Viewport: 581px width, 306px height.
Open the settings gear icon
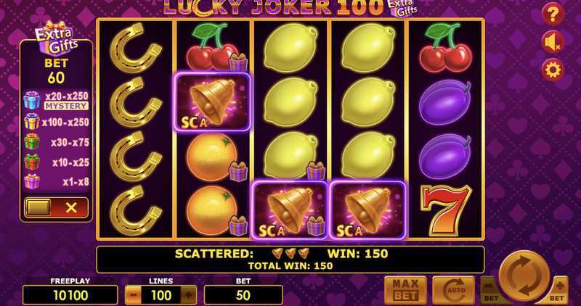[x=553, y=70]
